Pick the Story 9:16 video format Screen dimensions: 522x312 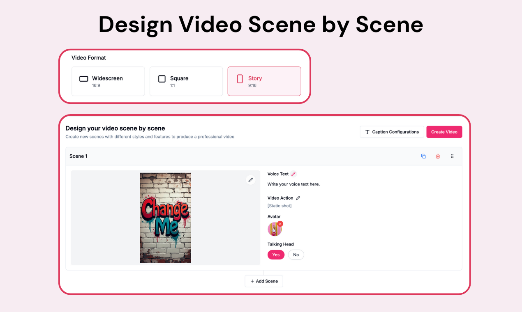(264, 81)
